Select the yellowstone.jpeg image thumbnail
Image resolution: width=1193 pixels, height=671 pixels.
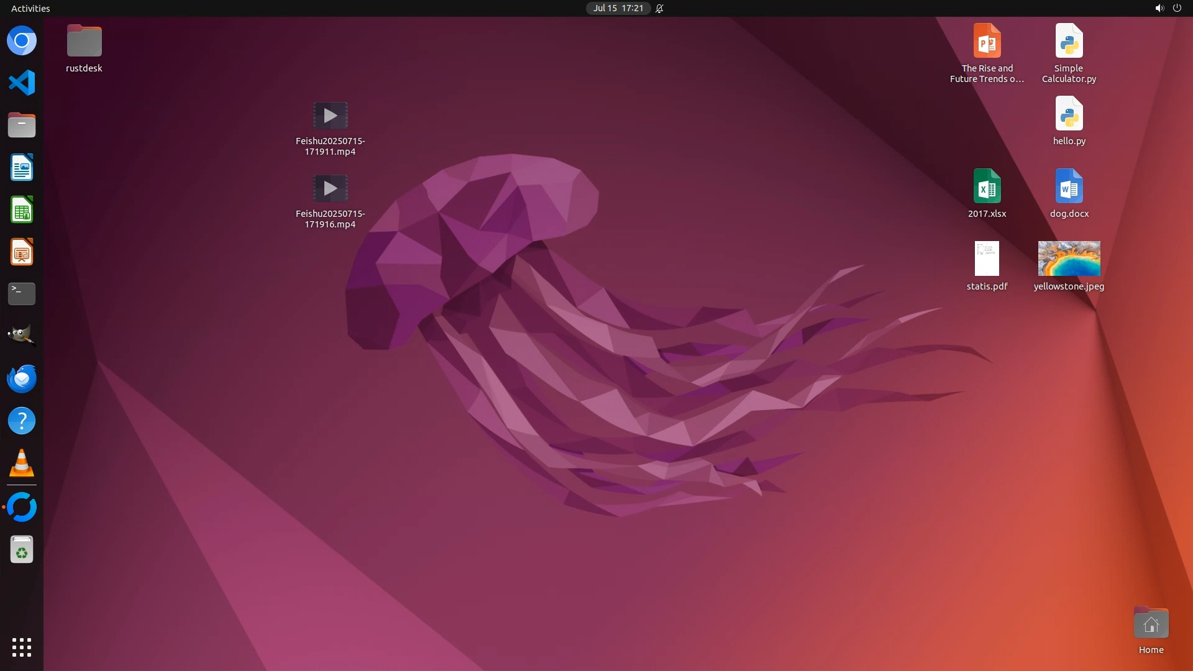[x=1069, y=258]
